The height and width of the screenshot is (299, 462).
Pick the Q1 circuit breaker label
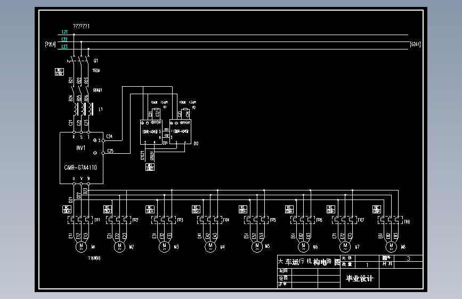(96, 61)
